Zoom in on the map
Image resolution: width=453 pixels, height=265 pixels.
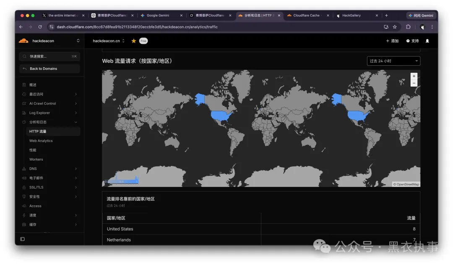414,76
